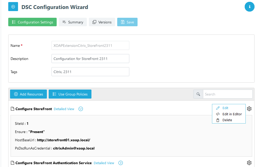Click the DSC Configuration Wizard title
255x167 pixels.
coord(55,7)
